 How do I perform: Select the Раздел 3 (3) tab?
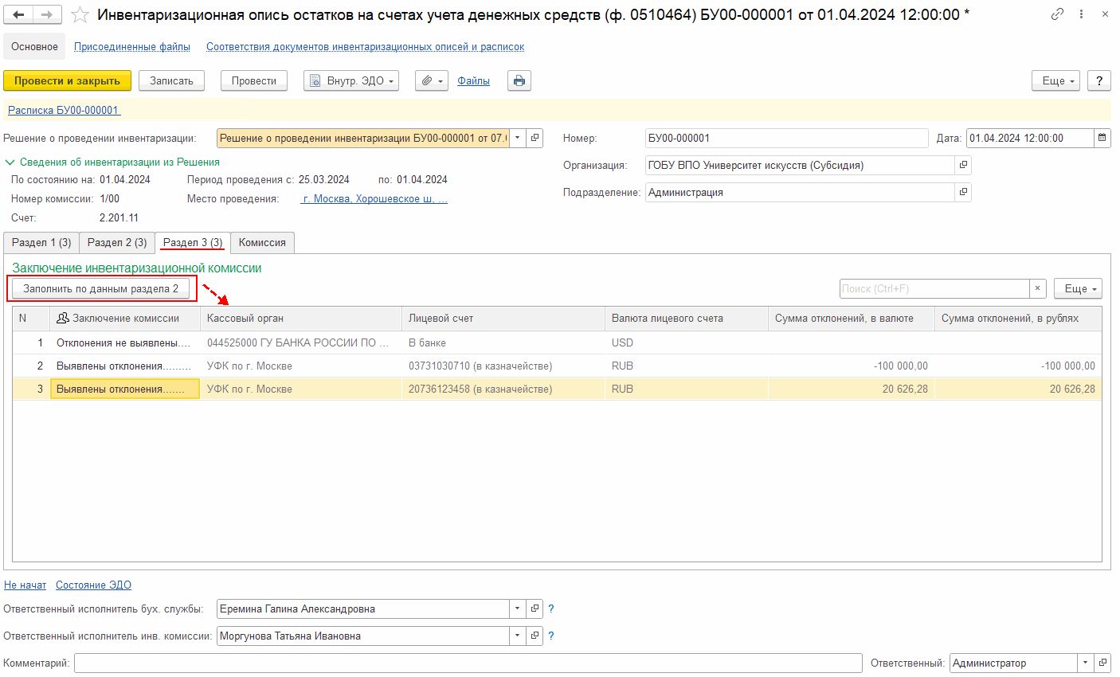[x=193, y=242]
